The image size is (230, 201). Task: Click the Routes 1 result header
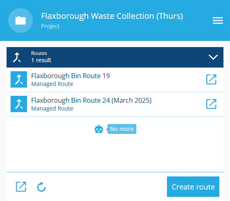(x=115, y=57)
